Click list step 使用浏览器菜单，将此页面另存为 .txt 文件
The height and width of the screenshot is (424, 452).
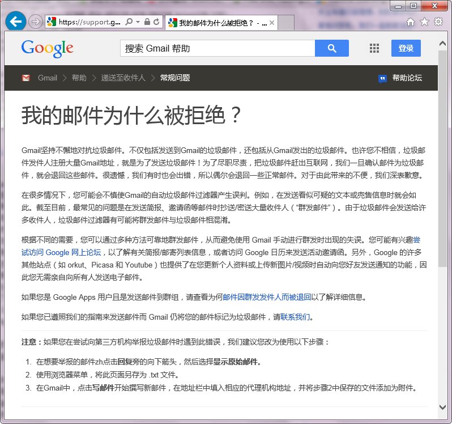coord(108,375)
